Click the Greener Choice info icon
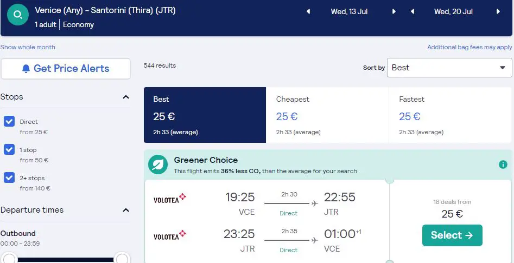The width and height of the screenshot is (514, 263). point(503,165)
